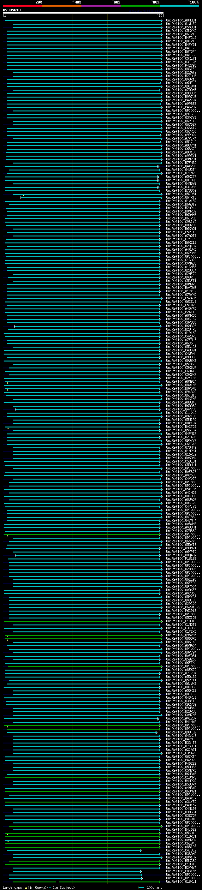
Task: Select hit label UniRef100_B3TLQ5
Action: [181, 62]
